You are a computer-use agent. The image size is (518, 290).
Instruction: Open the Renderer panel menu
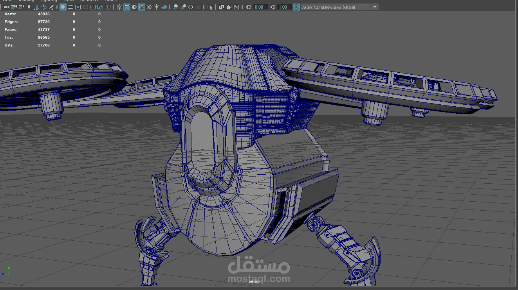[x=90, y=1]
